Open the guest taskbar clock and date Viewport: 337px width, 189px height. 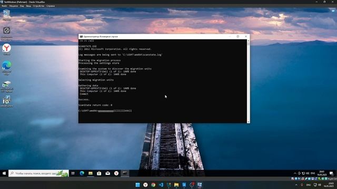click(x=322, y=173)
